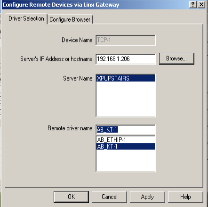This screenshot has height=207, width=208.
Task: Confirm settings with the OK button
Action: 71,197
